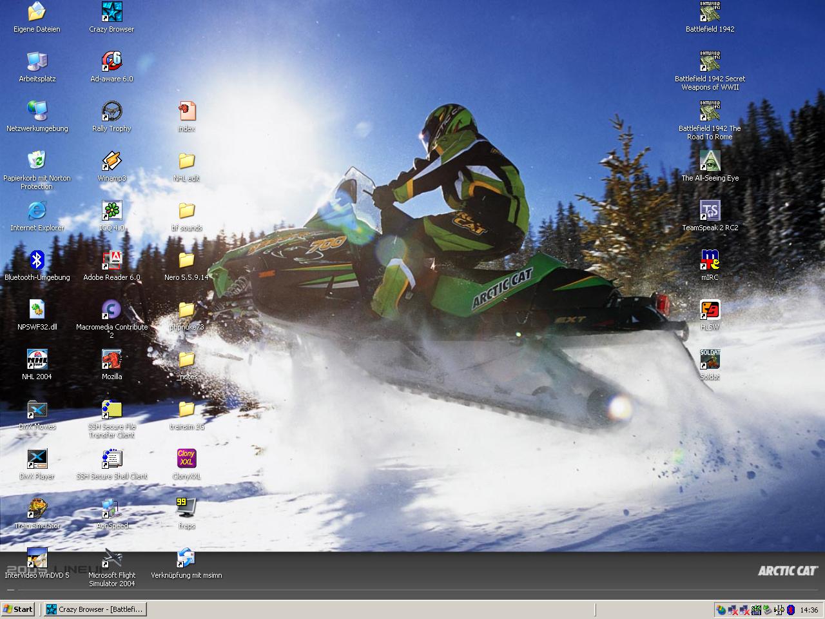Open the NHL edit folder
825x619 pixels.
(187, 161)
